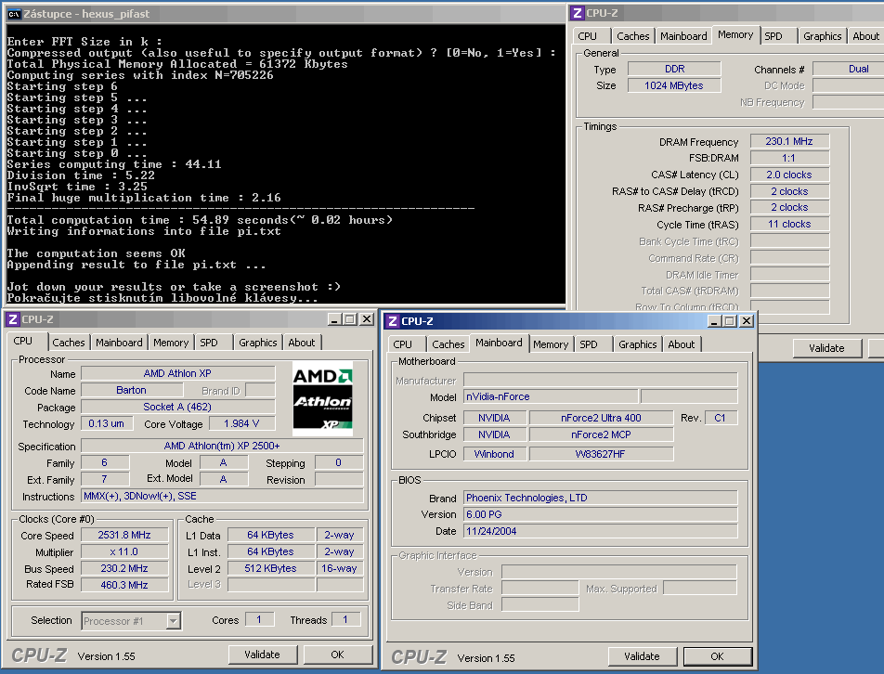Screen dimensions: 884x674
Task: Click Cycle Time value 11 clocks
Action: point(789,225)
